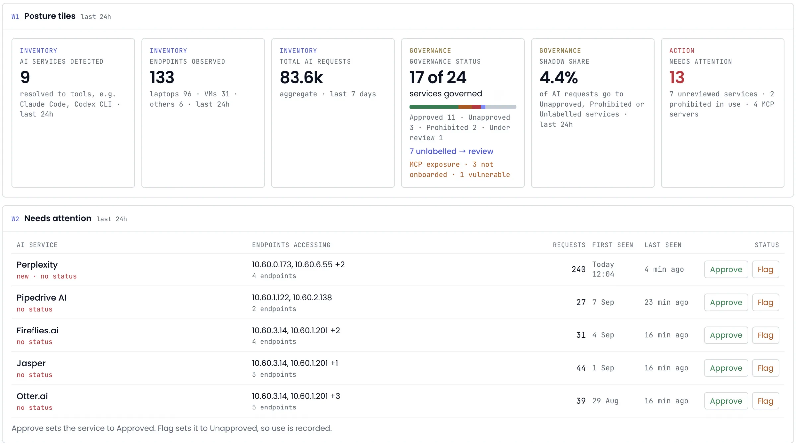Viewport: 796px width, 444px height.
Task: Select the 'Total AI Requests' value 83.6k
Action: tap(301, 77)
